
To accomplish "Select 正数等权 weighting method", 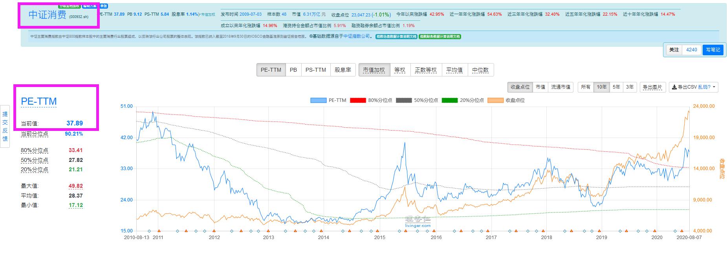I will [426, 70].
